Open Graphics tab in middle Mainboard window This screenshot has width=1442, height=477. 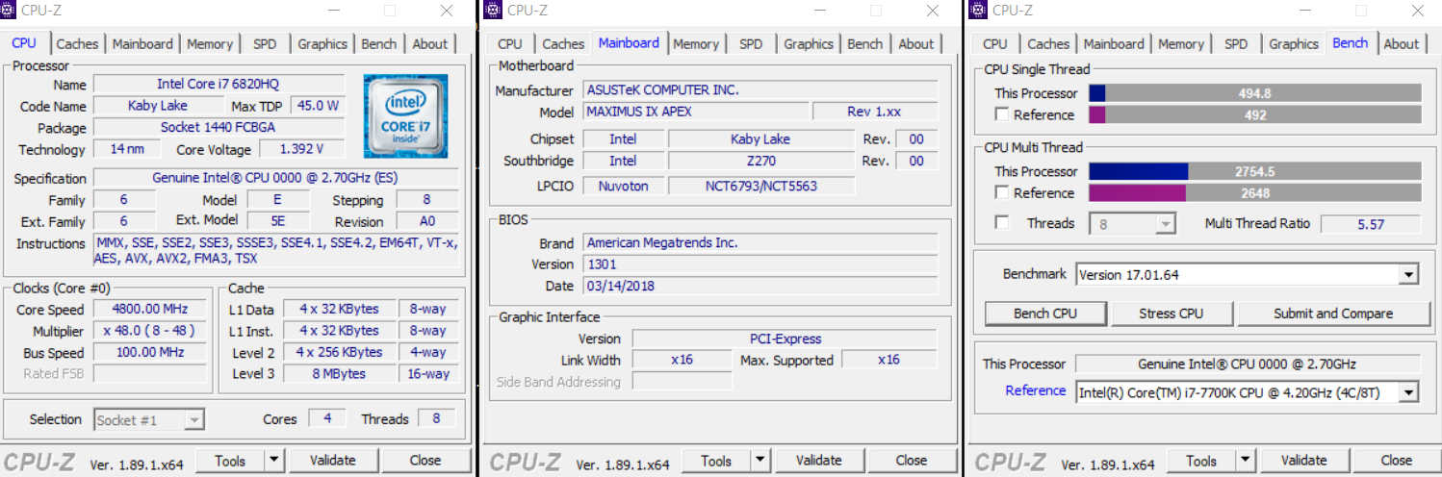(809, 44)
